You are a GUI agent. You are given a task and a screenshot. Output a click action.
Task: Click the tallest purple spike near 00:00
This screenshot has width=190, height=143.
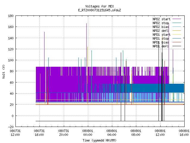point(86,45)
